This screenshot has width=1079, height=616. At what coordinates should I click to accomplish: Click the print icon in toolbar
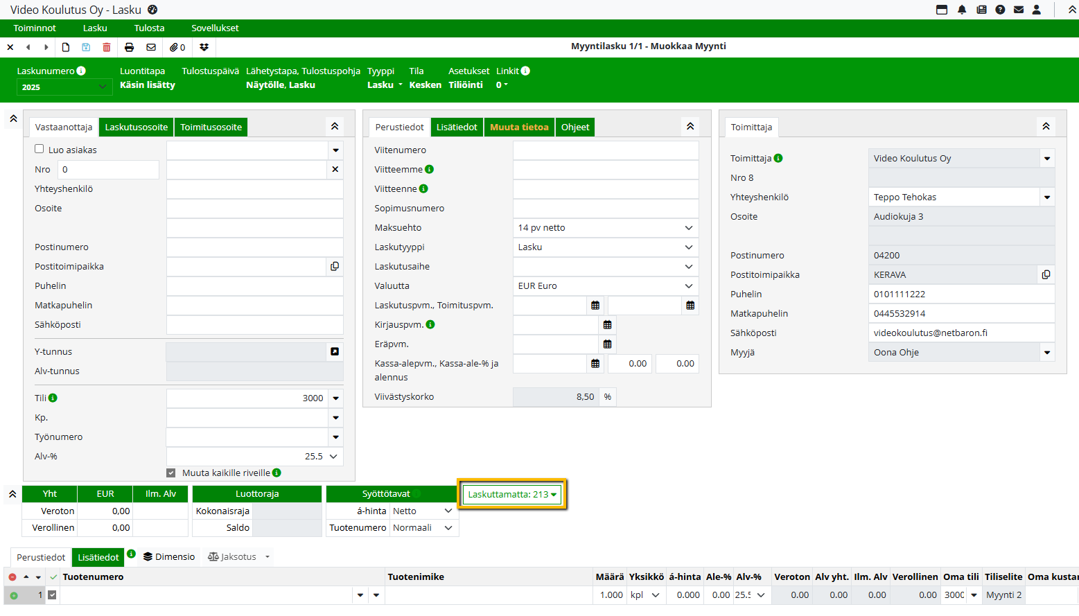pos(129,47)
